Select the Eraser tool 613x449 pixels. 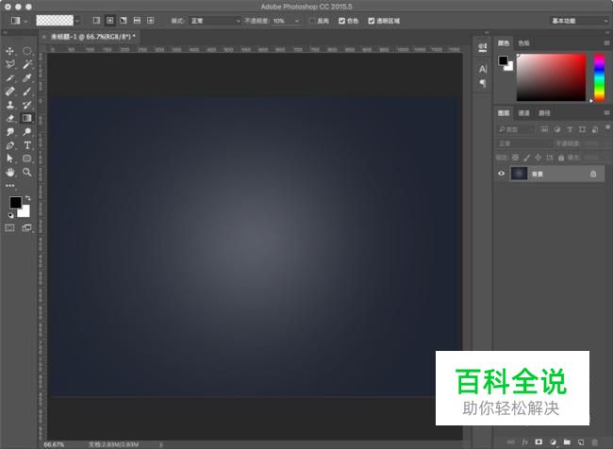(10, 119)
